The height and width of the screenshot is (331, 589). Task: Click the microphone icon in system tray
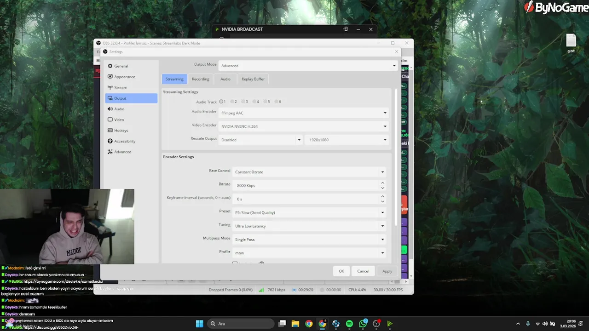tap(528, 324)
